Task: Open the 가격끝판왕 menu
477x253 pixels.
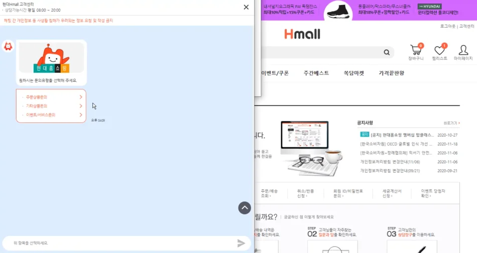Action: [392, 73]
